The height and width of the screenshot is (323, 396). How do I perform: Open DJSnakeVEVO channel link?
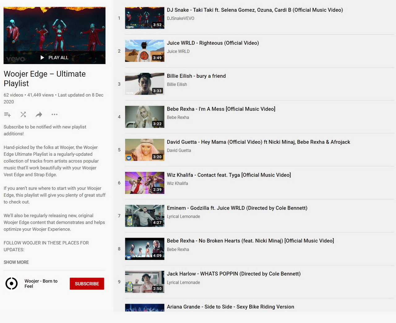[x=181, y=18]
